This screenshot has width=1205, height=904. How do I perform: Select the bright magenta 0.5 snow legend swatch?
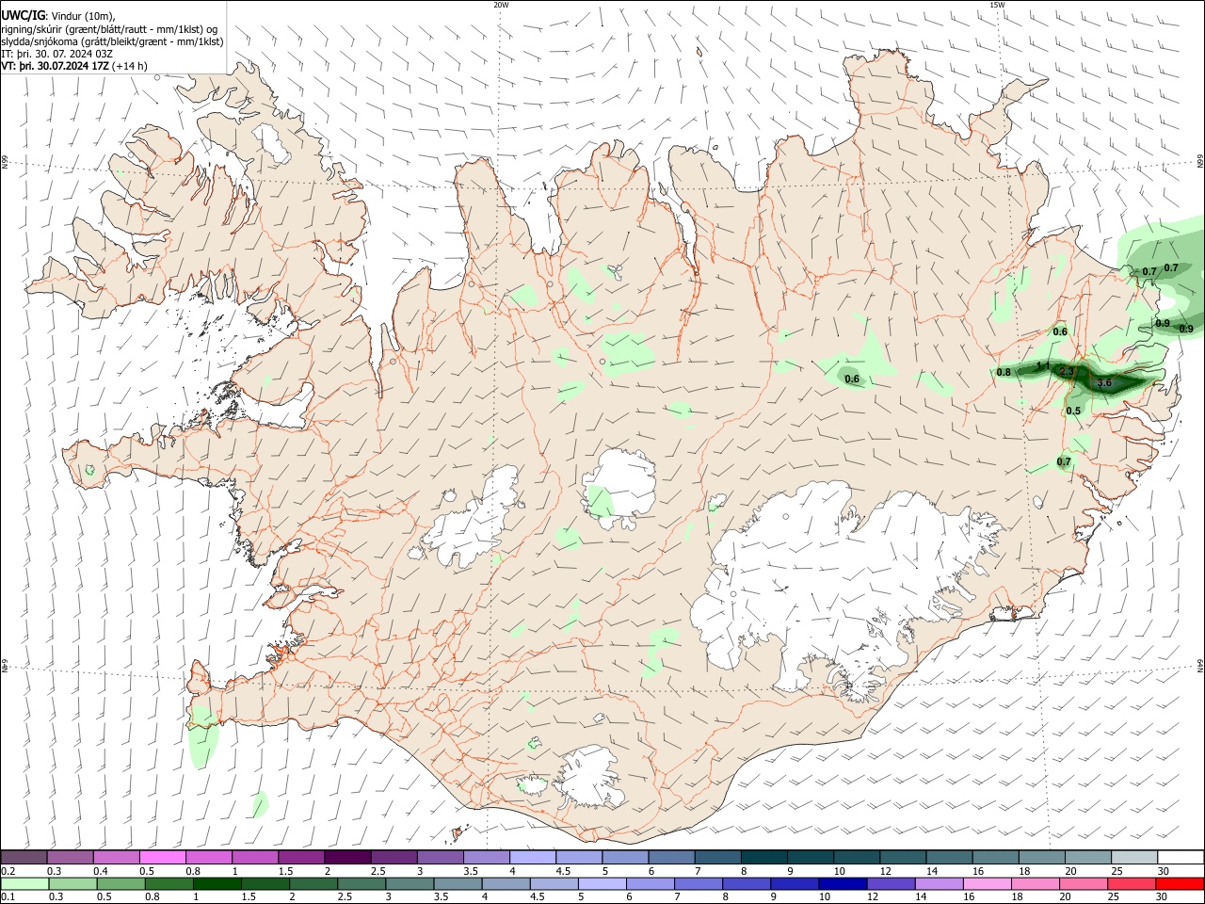point(162,858)
